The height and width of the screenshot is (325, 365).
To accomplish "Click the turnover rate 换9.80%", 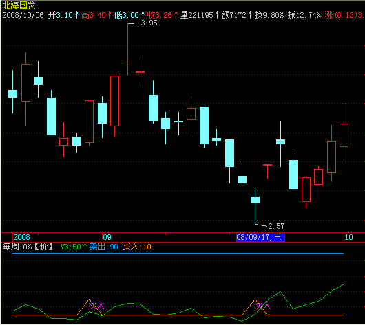I will pos(269,15).
